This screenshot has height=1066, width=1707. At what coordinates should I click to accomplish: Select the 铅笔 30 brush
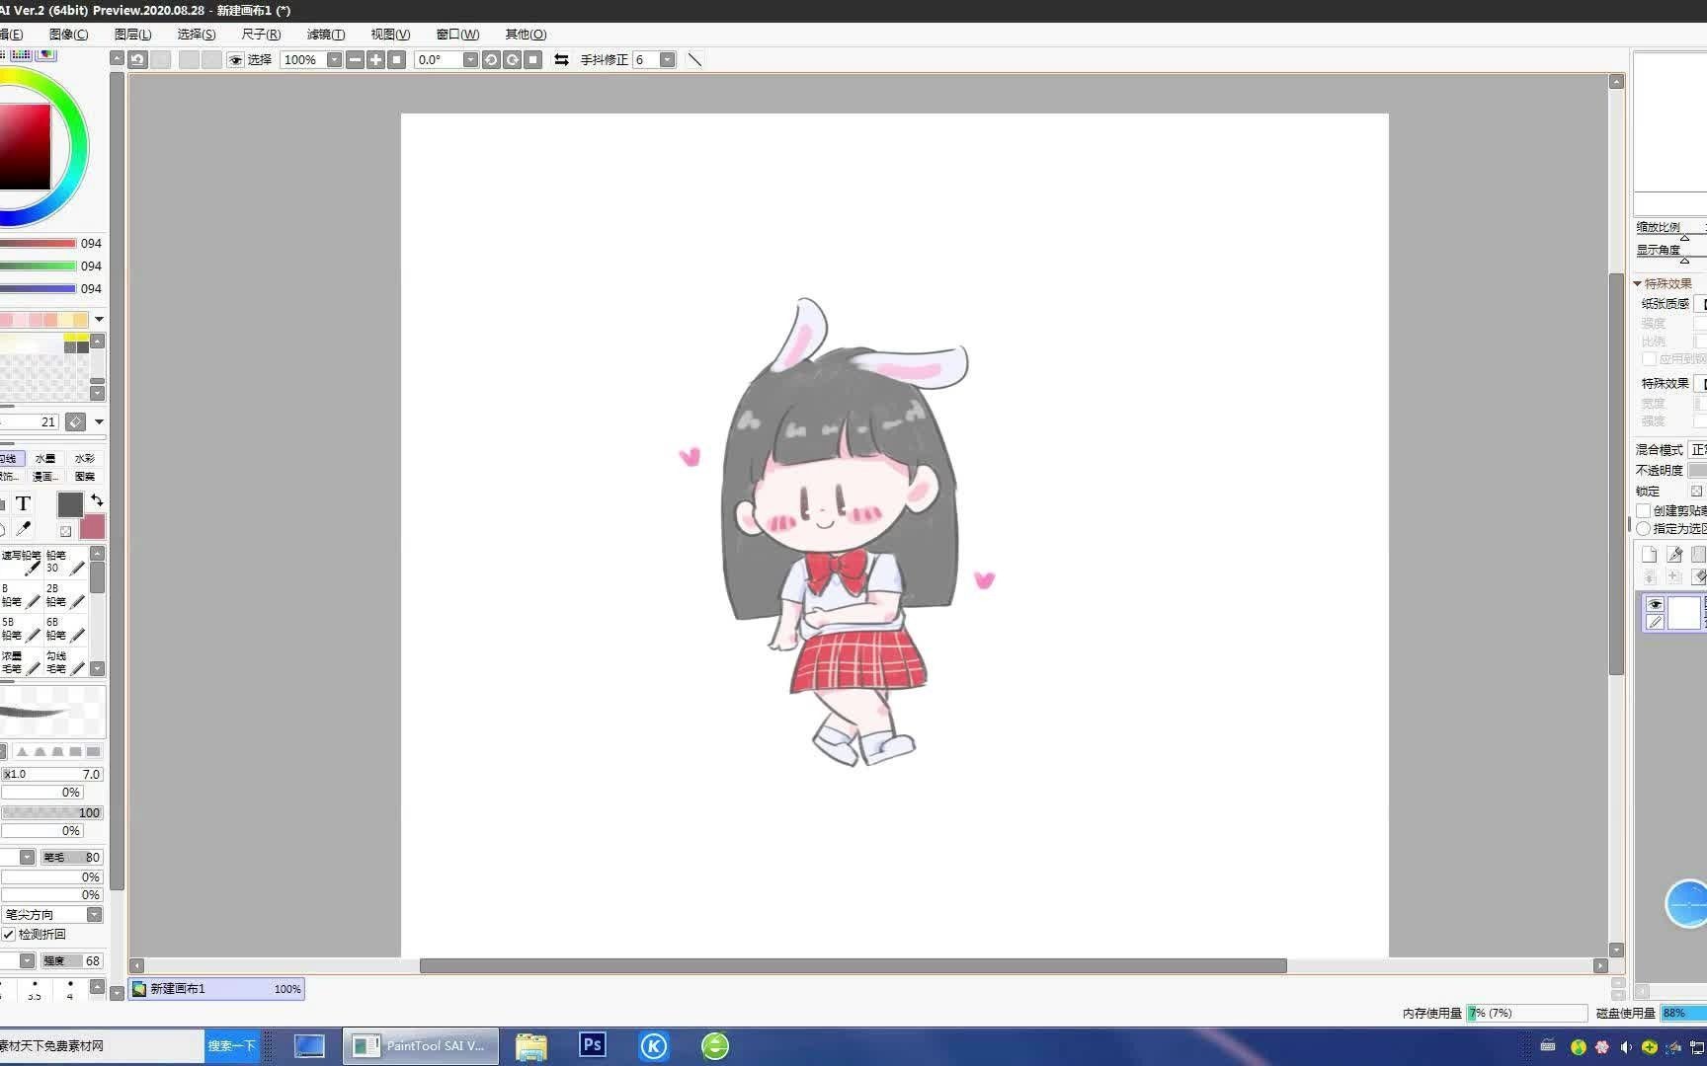pyautogui.click(x=66, y=562)
